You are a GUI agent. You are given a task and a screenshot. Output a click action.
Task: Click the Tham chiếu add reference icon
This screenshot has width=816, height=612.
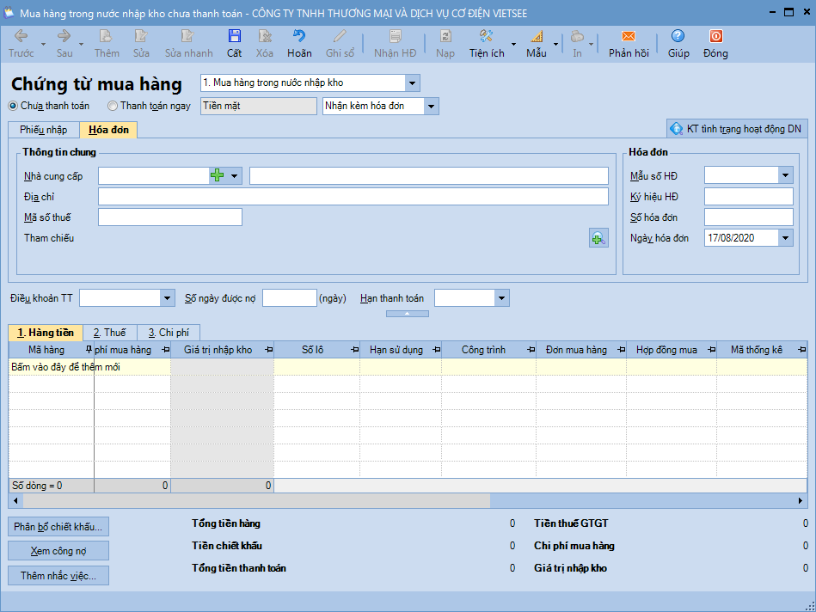pyautogui.click(x=598, y=238)
